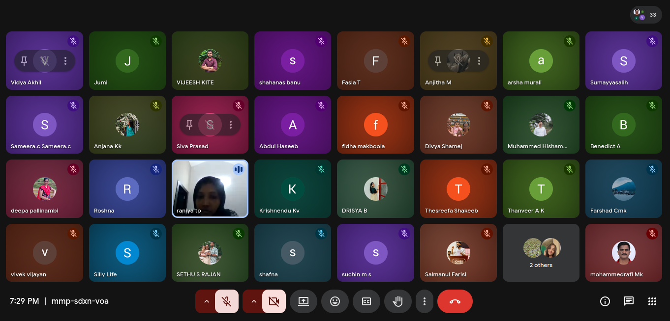Toggle closed captions
Screen dimensions: 670x321
coord(366,301)
